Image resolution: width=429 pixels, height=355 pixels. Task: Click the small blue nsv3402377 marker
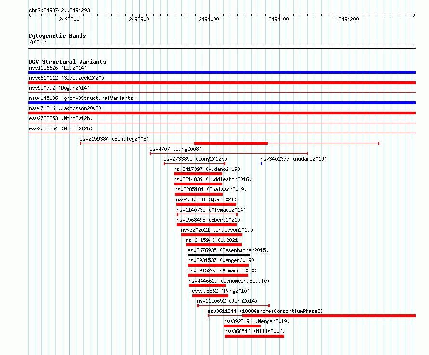pos(262,164)
